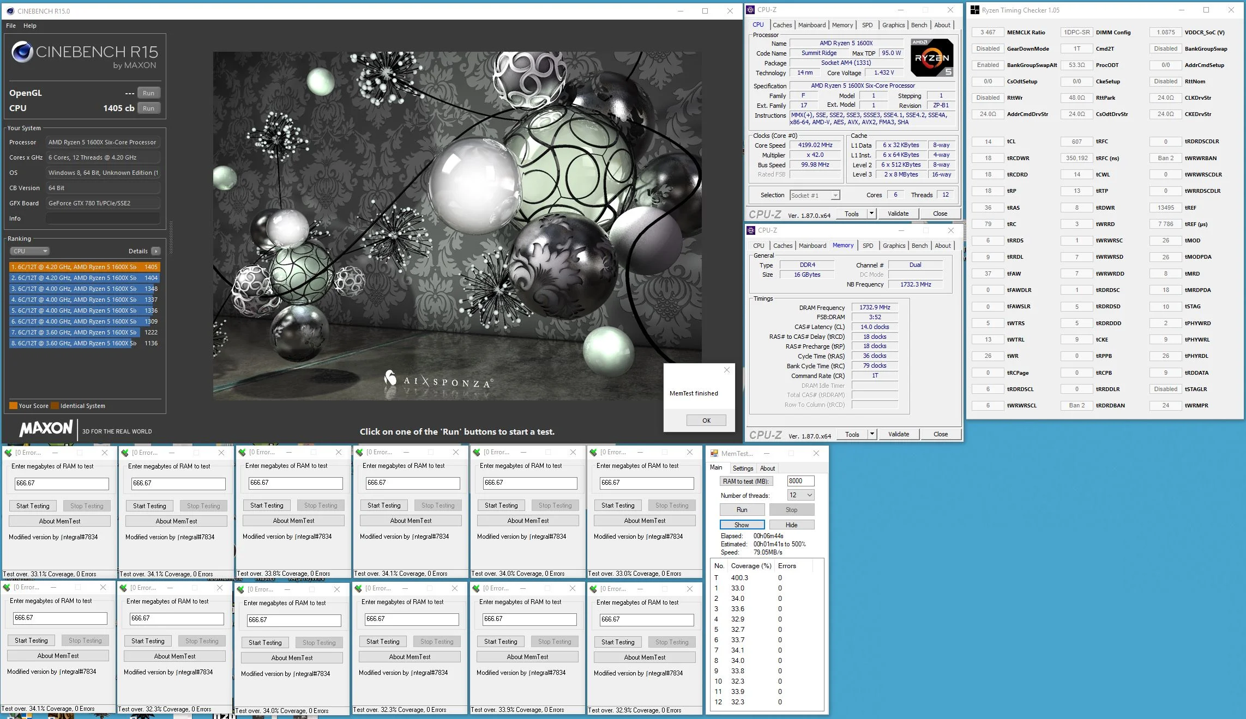
Task: Click the Cinebench rendered scene image
Action: (457, 226)
